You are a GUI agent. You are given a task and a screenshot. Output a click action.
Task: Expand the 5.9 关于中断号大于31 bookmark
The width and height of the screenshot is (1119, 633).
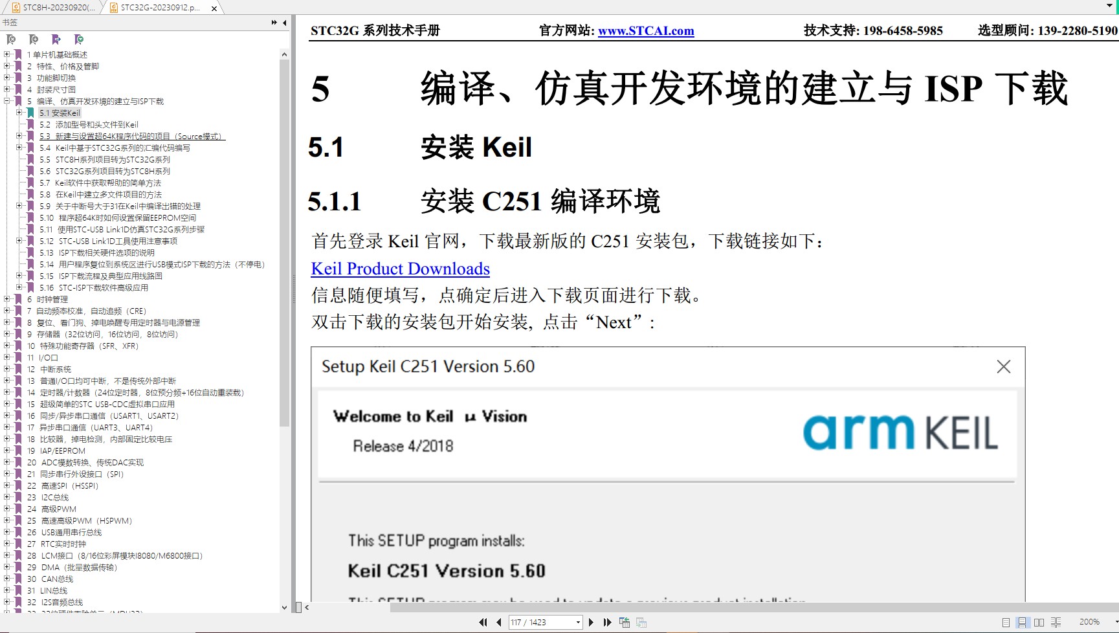[x=19, y=206]
